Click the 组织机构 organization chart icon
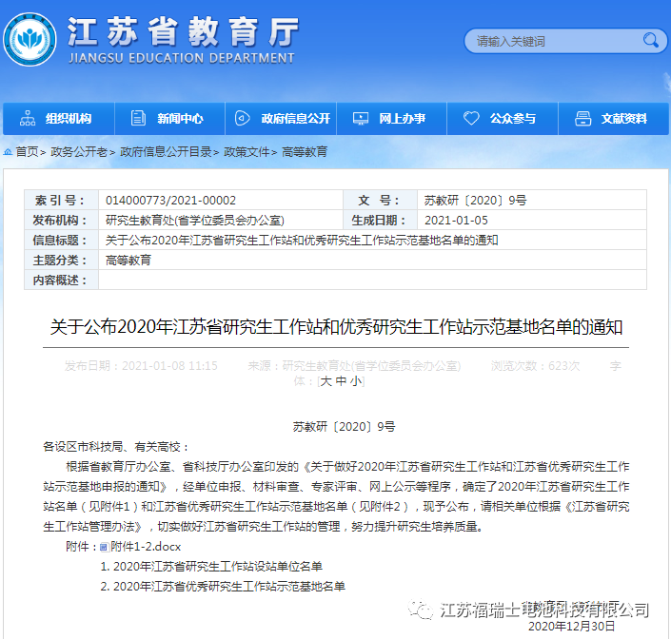The height and width of the screenshot is (639, 671). coord(27,119)
